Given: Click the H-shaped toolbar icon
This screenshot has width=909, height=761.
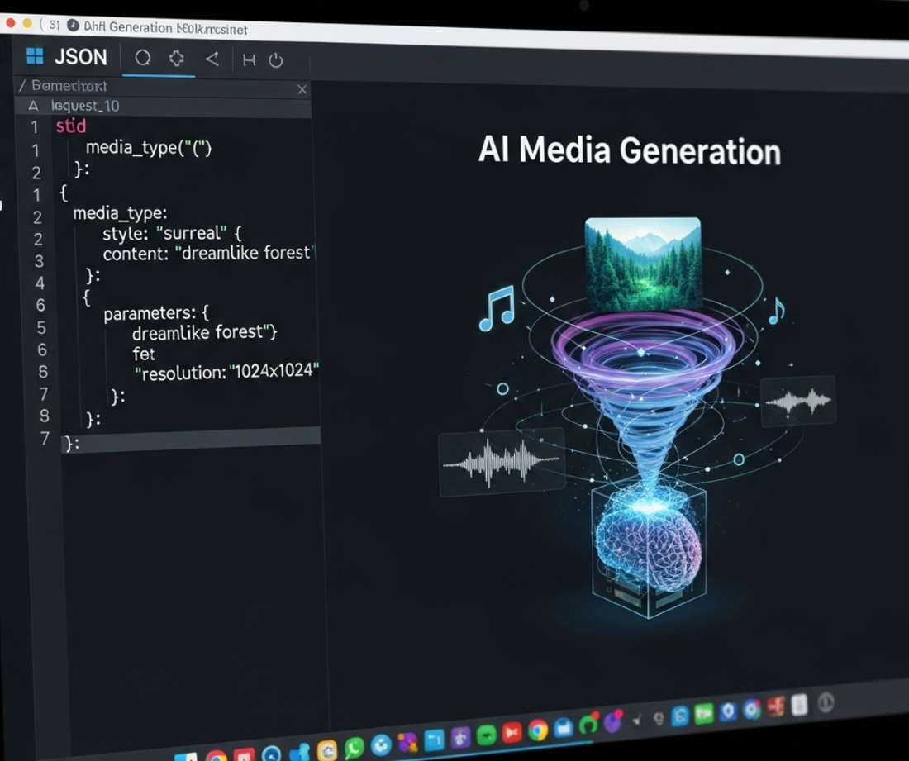Looking at the screenshot, I should click(x=249, y=59).
